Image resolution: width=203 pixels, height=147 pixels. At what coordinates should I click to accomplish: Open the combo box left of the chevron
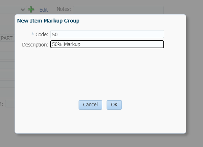tap(10, 10)
